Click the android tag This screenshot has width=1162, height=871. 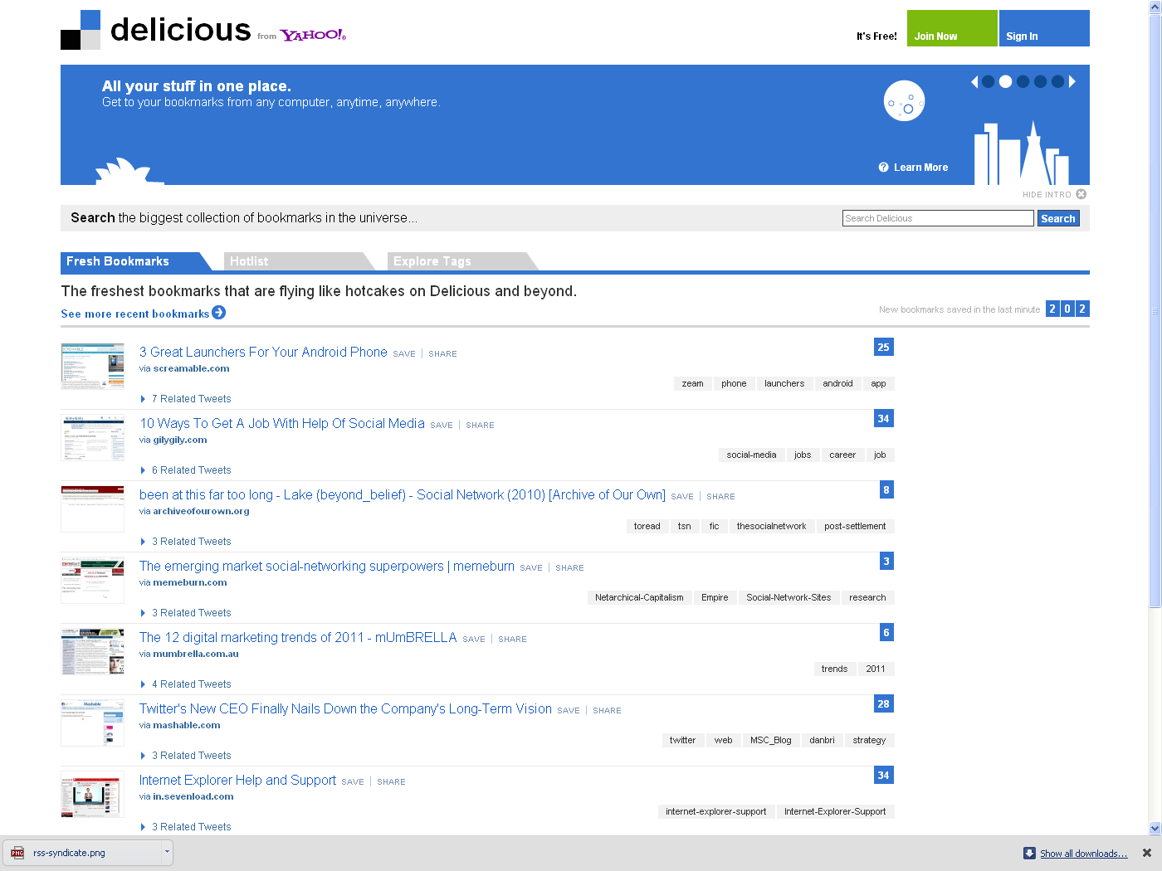[x=837, y=383]
